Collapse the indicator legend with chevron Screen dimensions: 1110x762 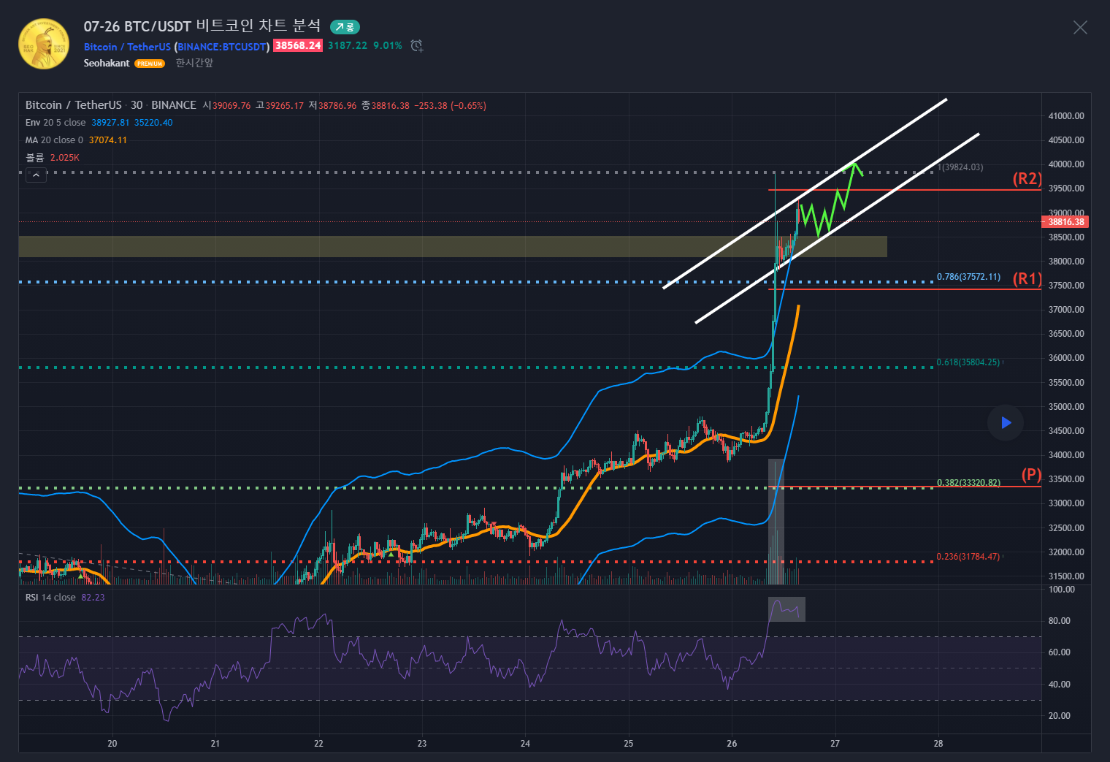click(36, 175)
